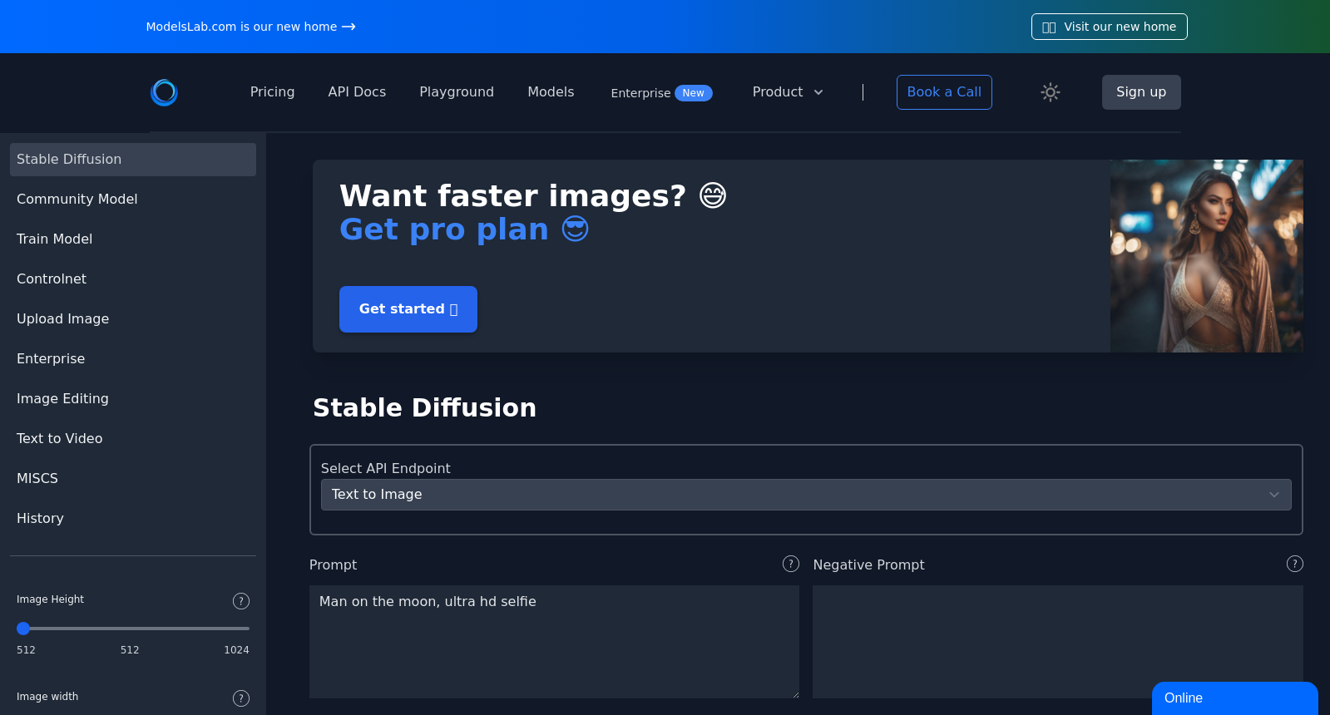Click the New badge beside Enterprise

pos(693,93)
